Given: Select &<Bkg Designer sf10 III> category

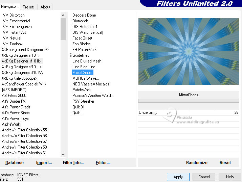Looking at the screenshot, I should tap(22, 67).
